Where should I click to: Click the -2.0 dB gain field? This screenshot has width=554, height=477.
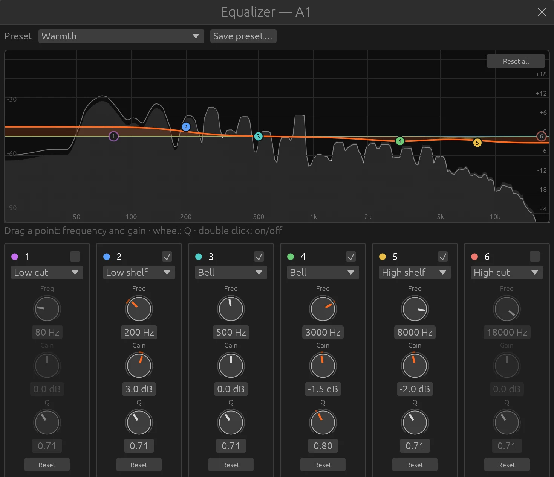(415, 389)
